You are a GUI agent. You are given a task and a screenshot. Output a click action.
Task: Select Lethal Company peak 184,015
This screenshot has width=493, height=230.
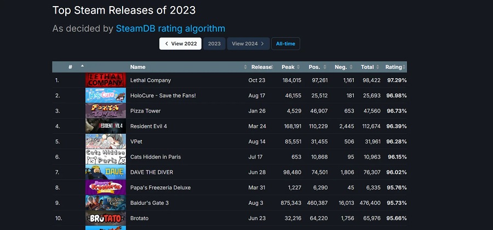[x=292, y=80]
